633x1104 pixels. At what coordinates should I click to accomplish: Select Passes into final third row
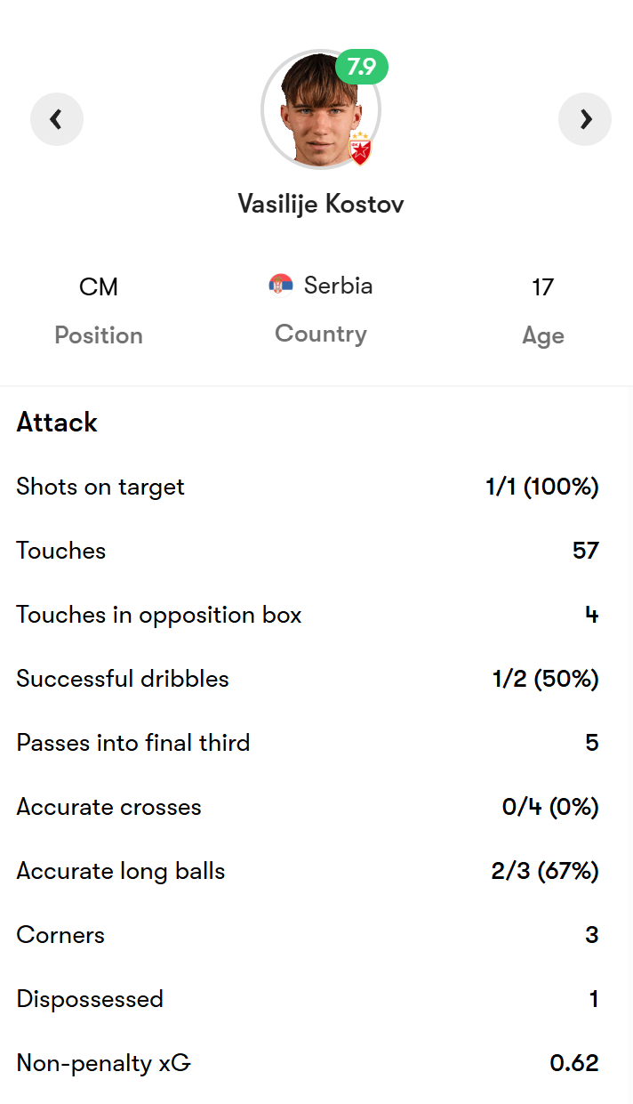click(x=133, y=743)
